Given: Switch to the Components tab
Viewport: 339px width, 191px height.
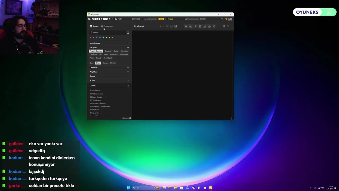Looking at the screenshot, I should [x=107, y=26].
